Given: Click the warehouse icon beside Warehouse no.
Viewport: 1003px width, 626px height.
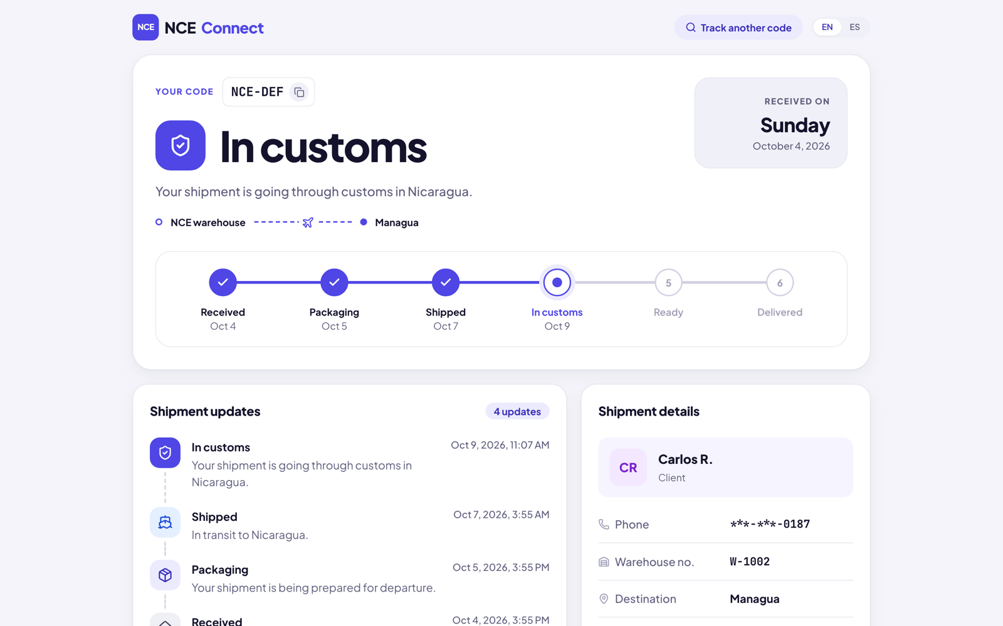Looking at the screenshot, I should click(x=604, y=562).
